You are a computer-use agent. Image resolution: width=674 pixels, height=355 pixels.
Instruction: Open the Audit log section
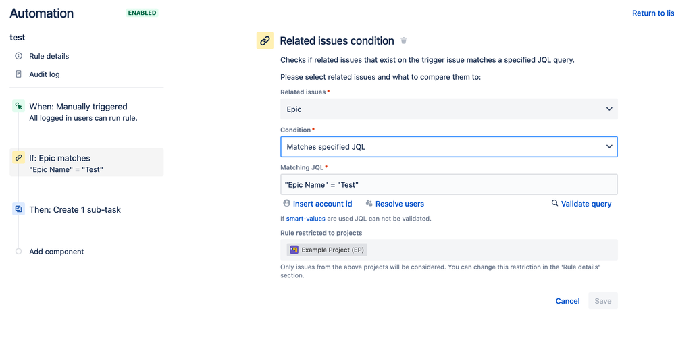(x=45, y=74)
